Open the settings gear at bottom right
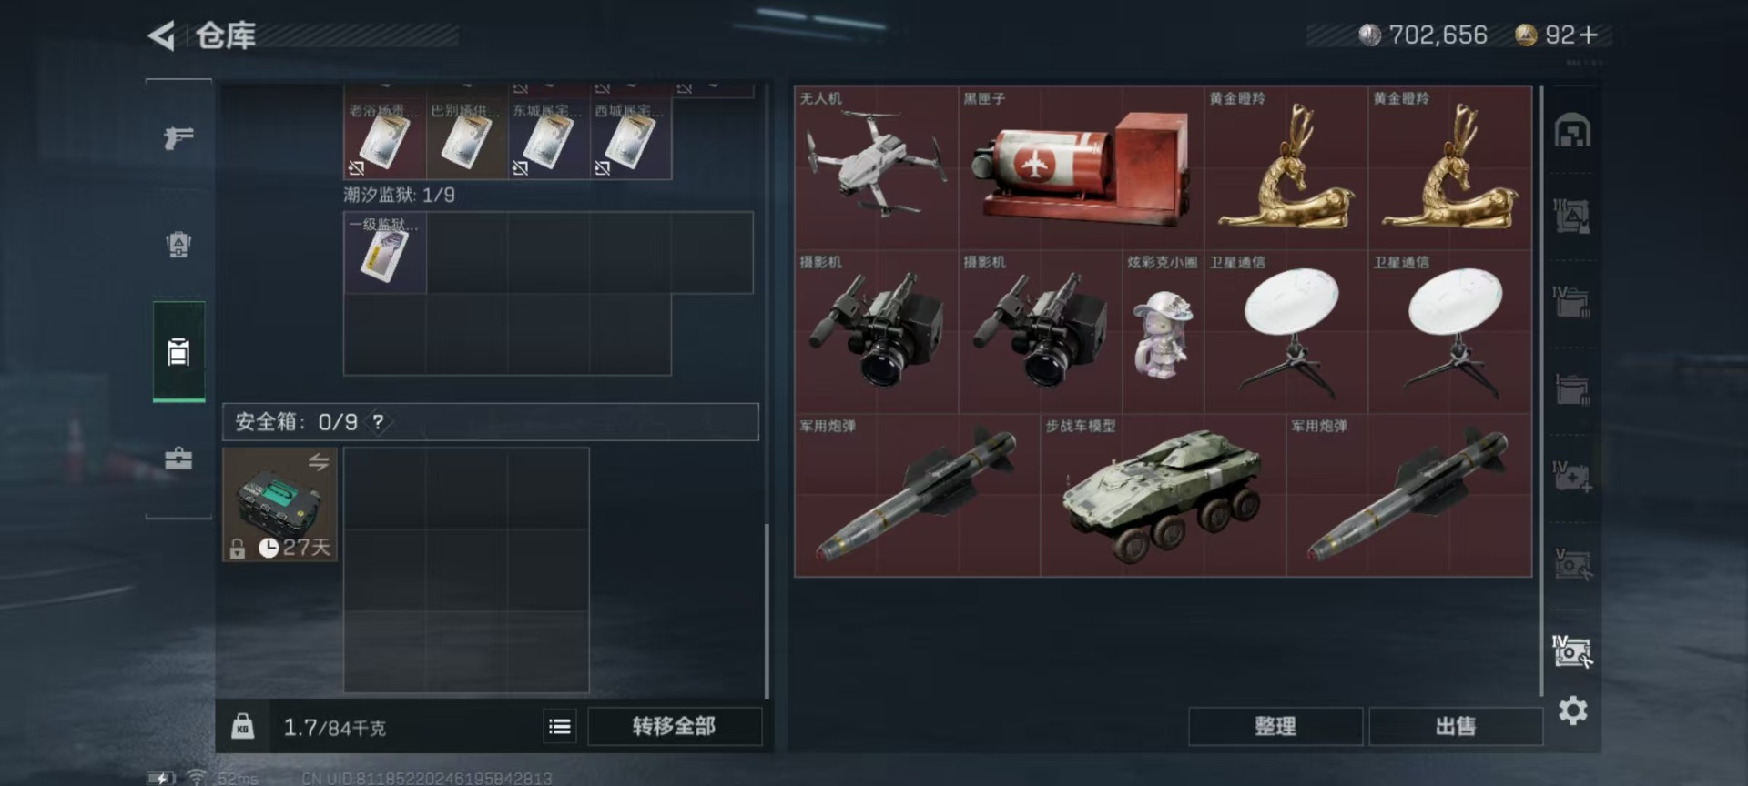 [x=1572, y=710]
